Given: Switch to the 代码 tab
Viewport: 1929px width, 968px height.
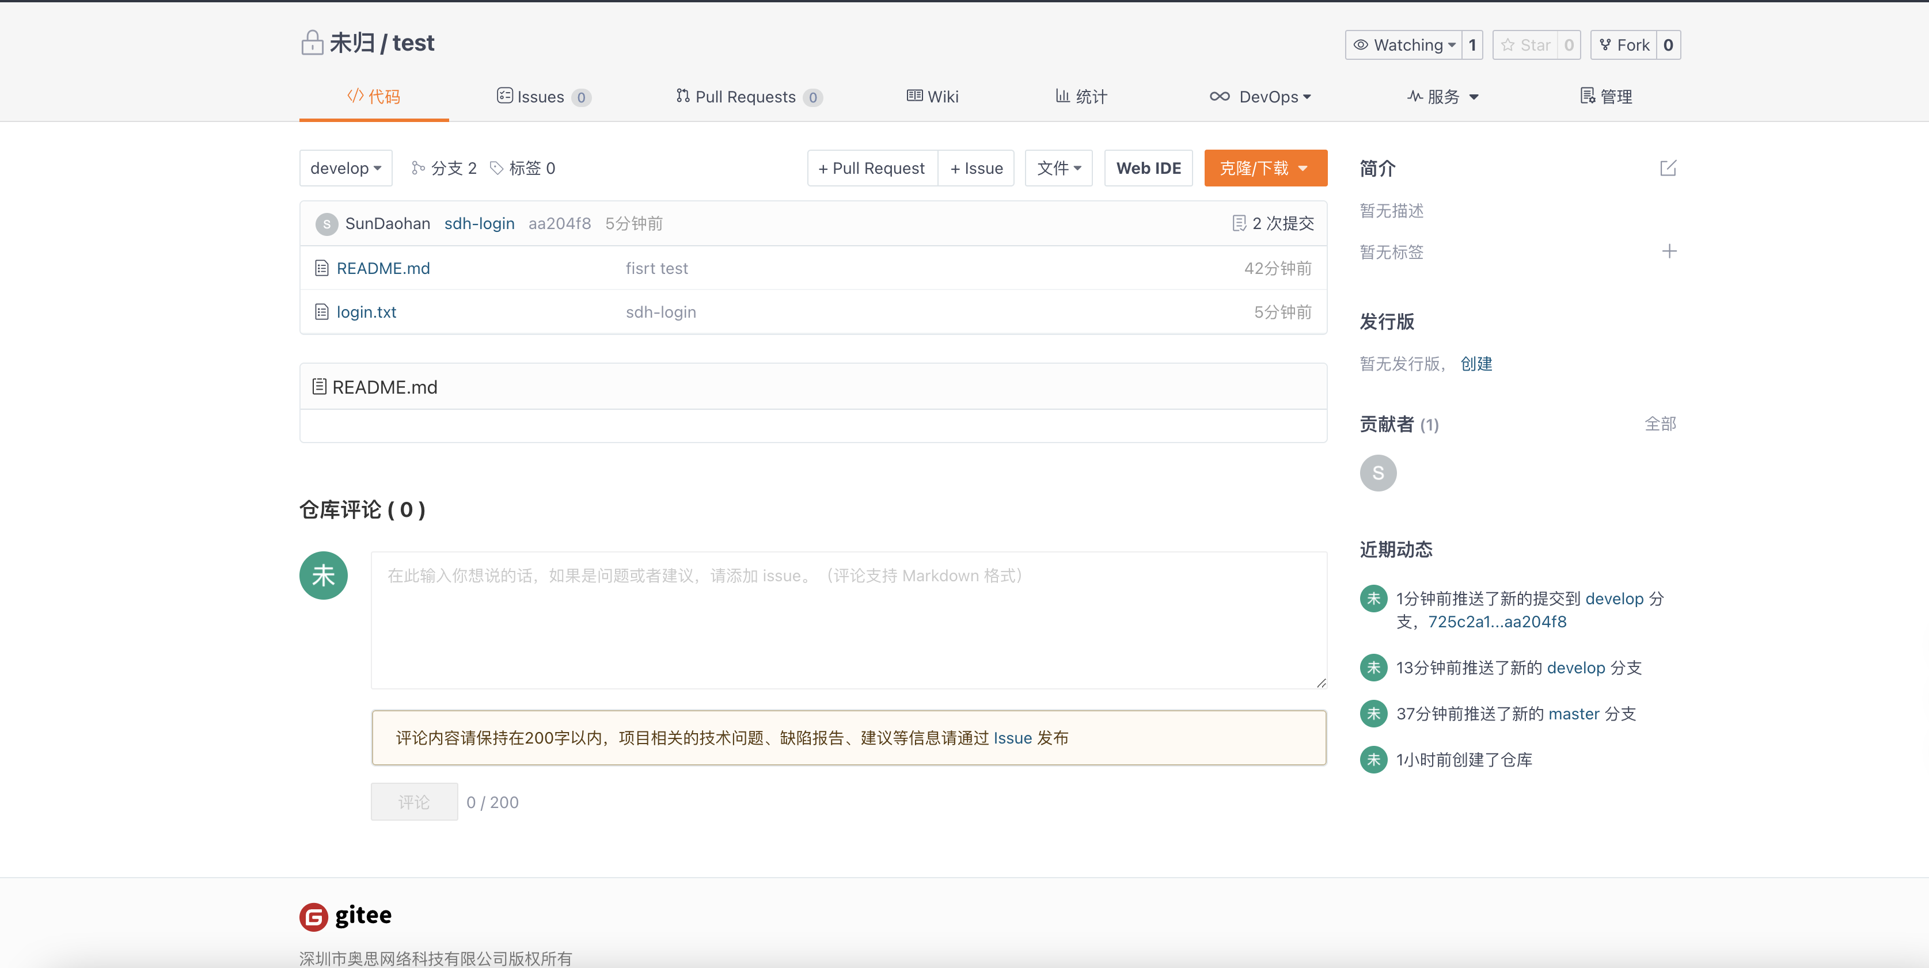Looking at the screenshot, I should coord(374,97).
